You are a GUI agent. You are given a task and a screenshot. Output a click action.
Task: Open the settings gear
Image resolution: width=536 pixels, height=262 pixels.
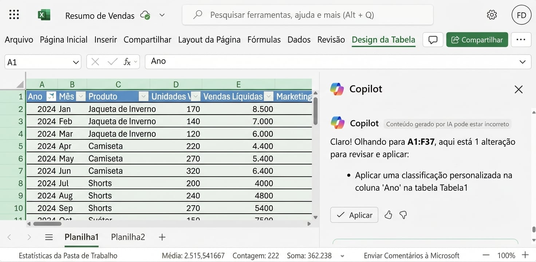click(x=492, y=15)
